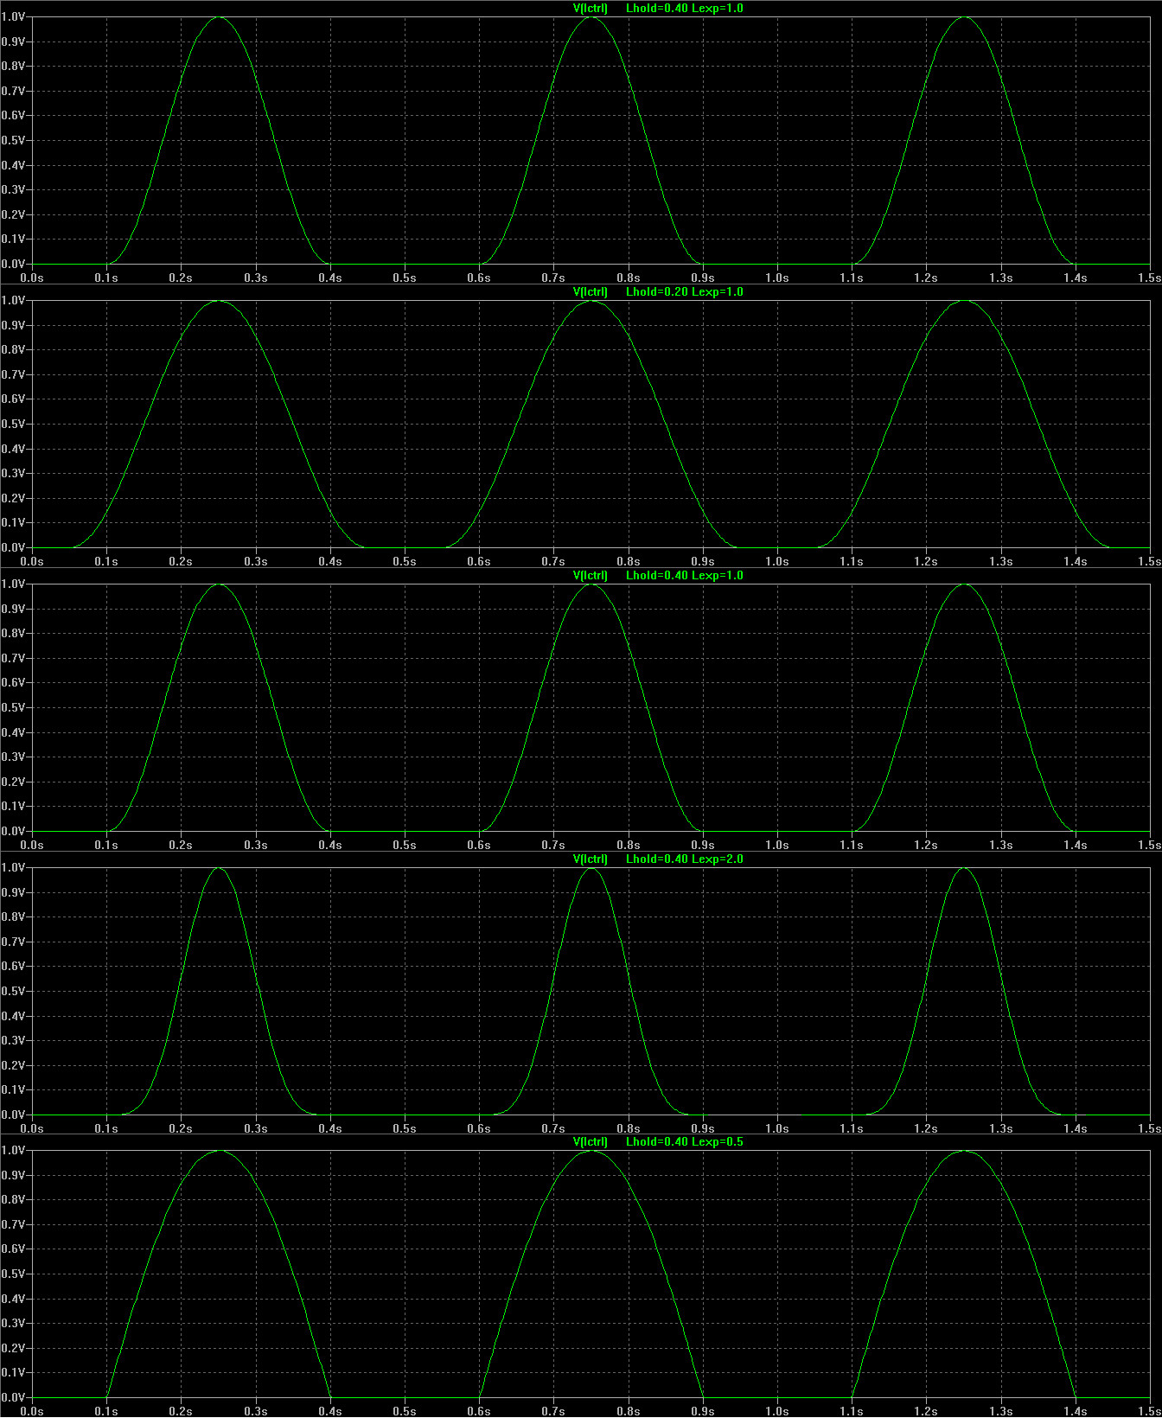The height and width of the screenshot is (1418, 1162).
Task: Click the 0.8V axis label in the Lexp=0.5 pane
Action: pyautogui.click(x=13, y=1199)
